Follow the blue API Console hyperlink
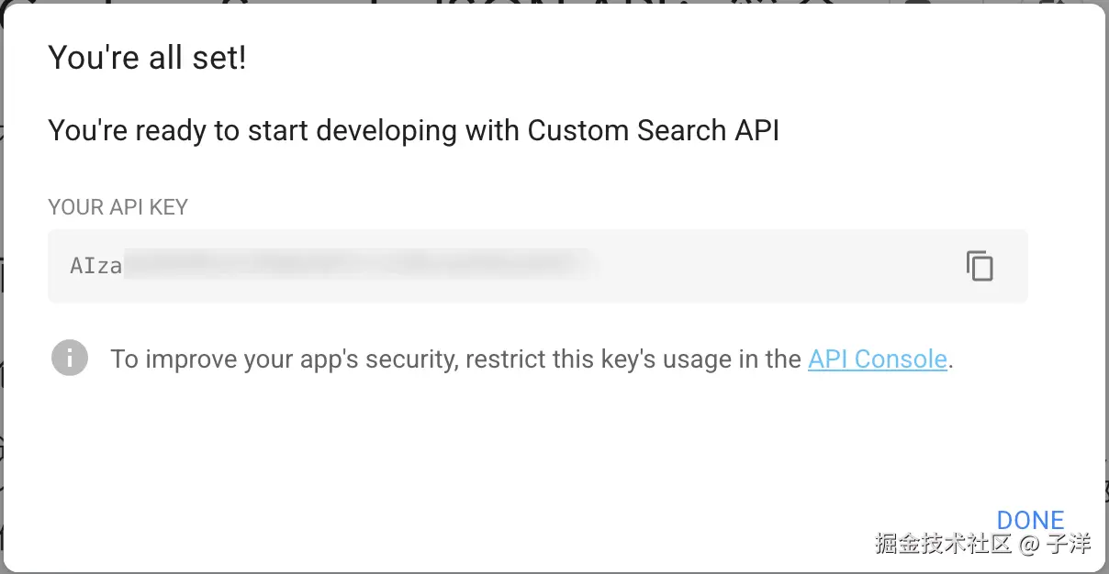The height and width of the screenshot is (574, 1109). pos(877,359)
